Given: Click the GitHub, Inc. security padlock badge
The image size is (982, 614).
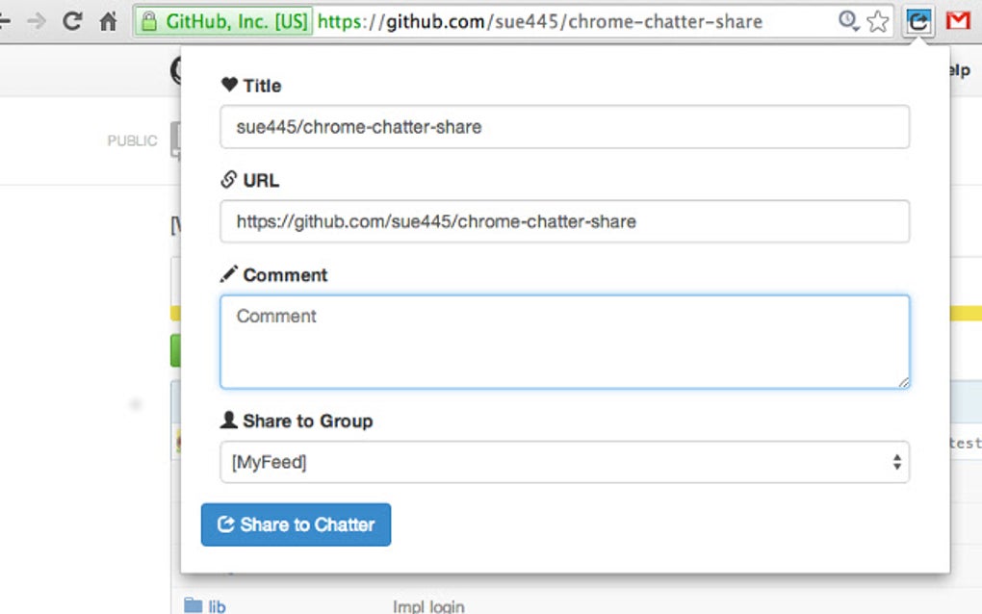Looking at the screenshot, I should pos(220,20).
